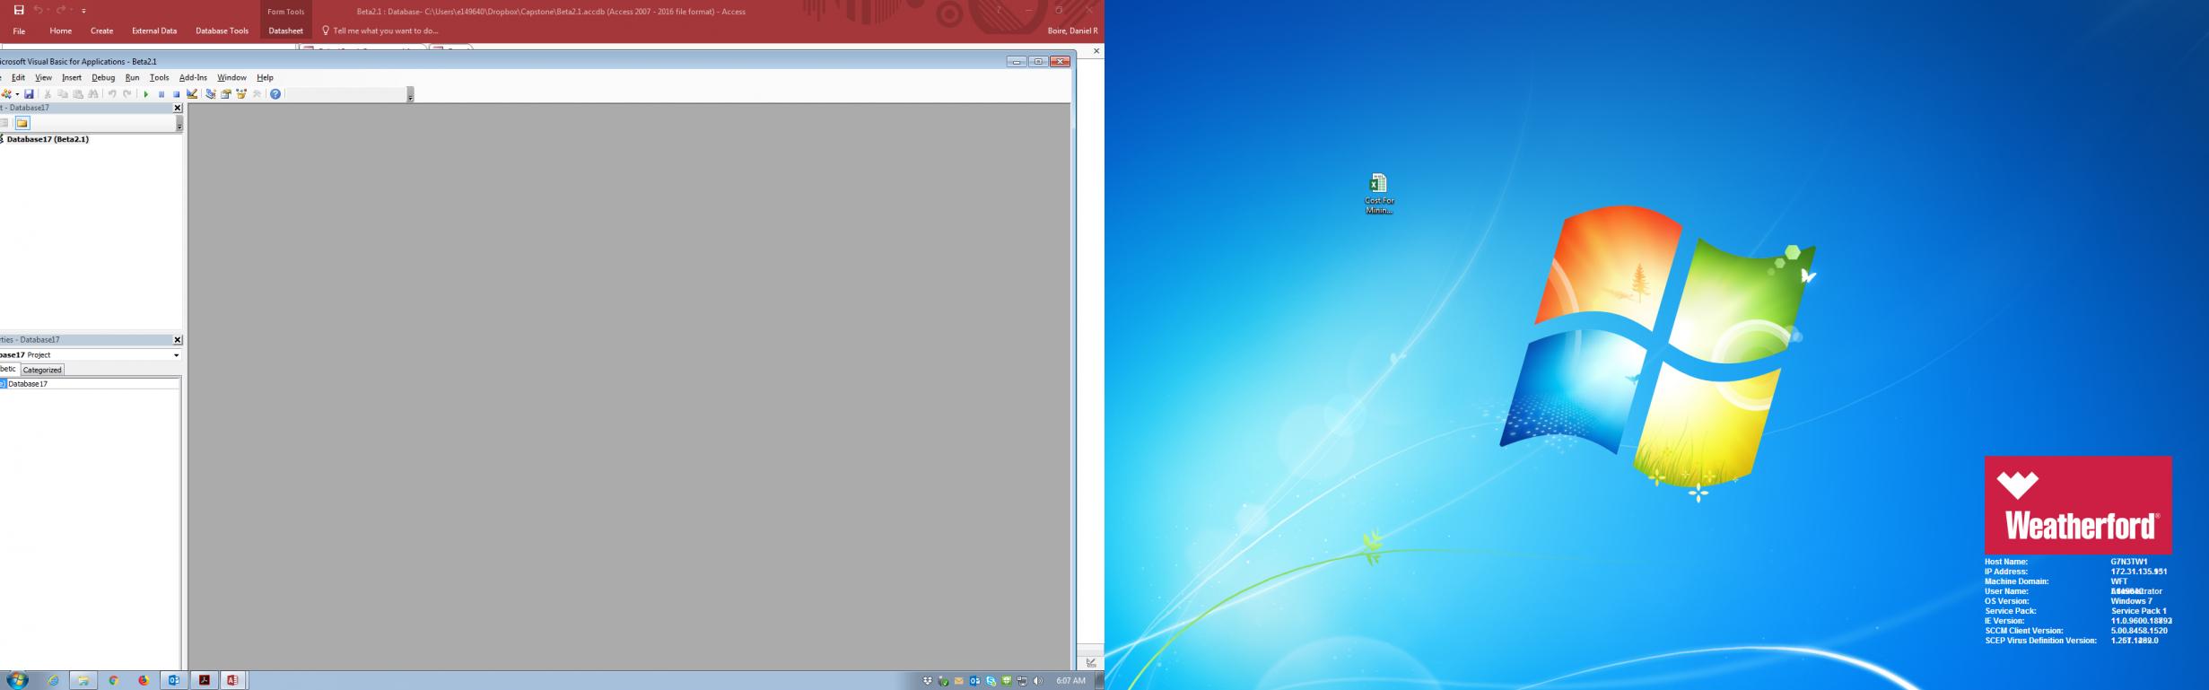Click the Find binoculars icon
Image resolution: width=2209 pixels, height=690 pixels.
tap(93, 94)
